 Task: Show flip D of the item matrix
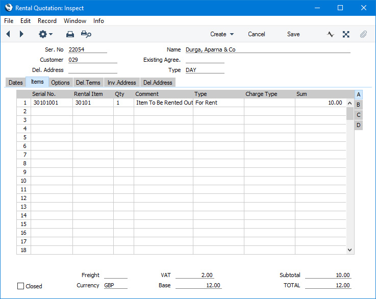[358, 125]
